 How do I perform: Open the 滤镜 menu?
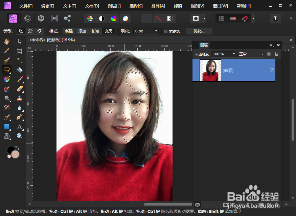pyautogui.click(x=178, y=6)
